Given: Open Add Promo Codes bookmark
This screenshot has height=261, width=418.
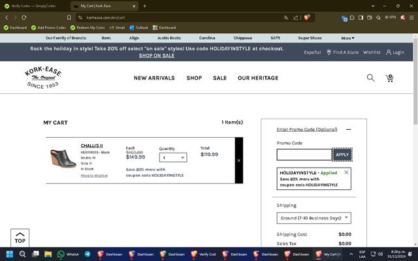Looking at the screenshot, I should pyautogui.click(x=48, y=27).
